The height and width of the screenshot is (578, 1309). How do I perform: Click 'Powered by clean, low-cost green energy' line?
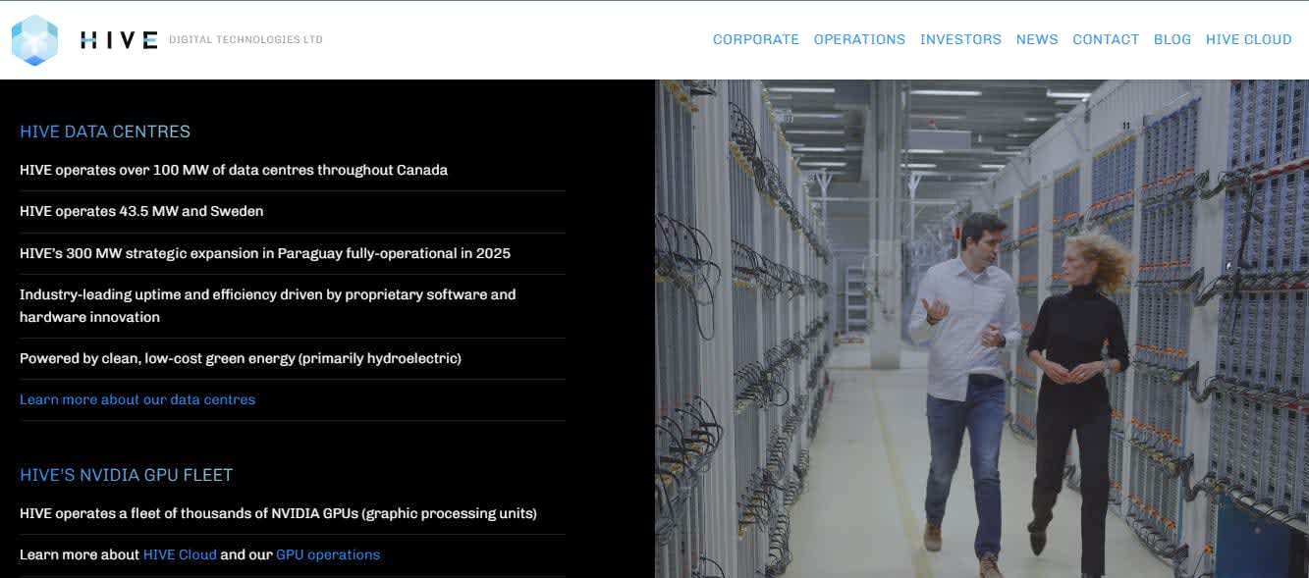click(x=241, y=358)
